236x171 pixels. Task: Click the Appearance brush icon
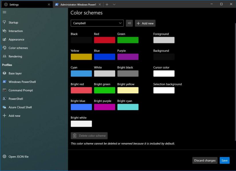4,39
